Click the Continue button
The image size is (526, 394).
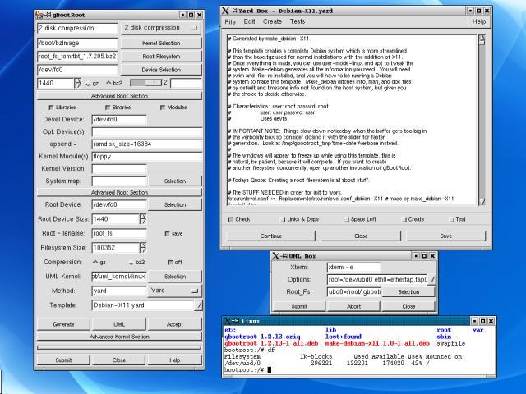tap(271, 236)
